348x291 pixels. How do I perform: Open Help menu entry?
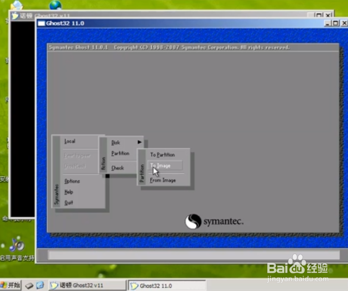[x=69, y=192]
